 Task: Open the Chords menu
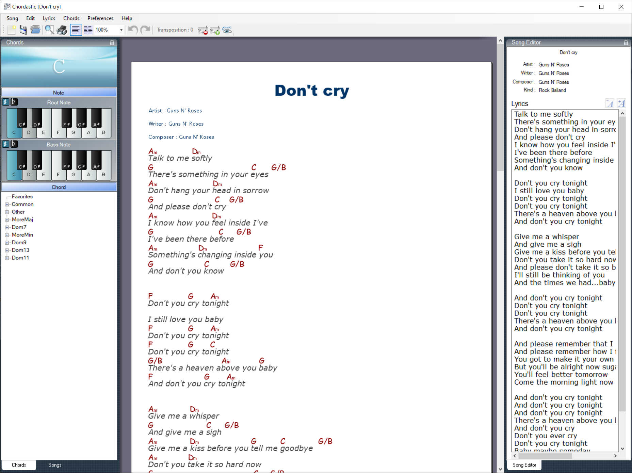71,18
